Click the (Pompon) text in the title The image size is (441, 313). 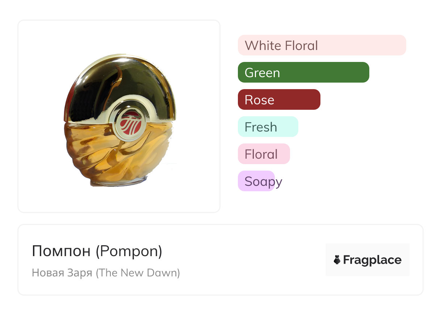click(x=129, y=251)
